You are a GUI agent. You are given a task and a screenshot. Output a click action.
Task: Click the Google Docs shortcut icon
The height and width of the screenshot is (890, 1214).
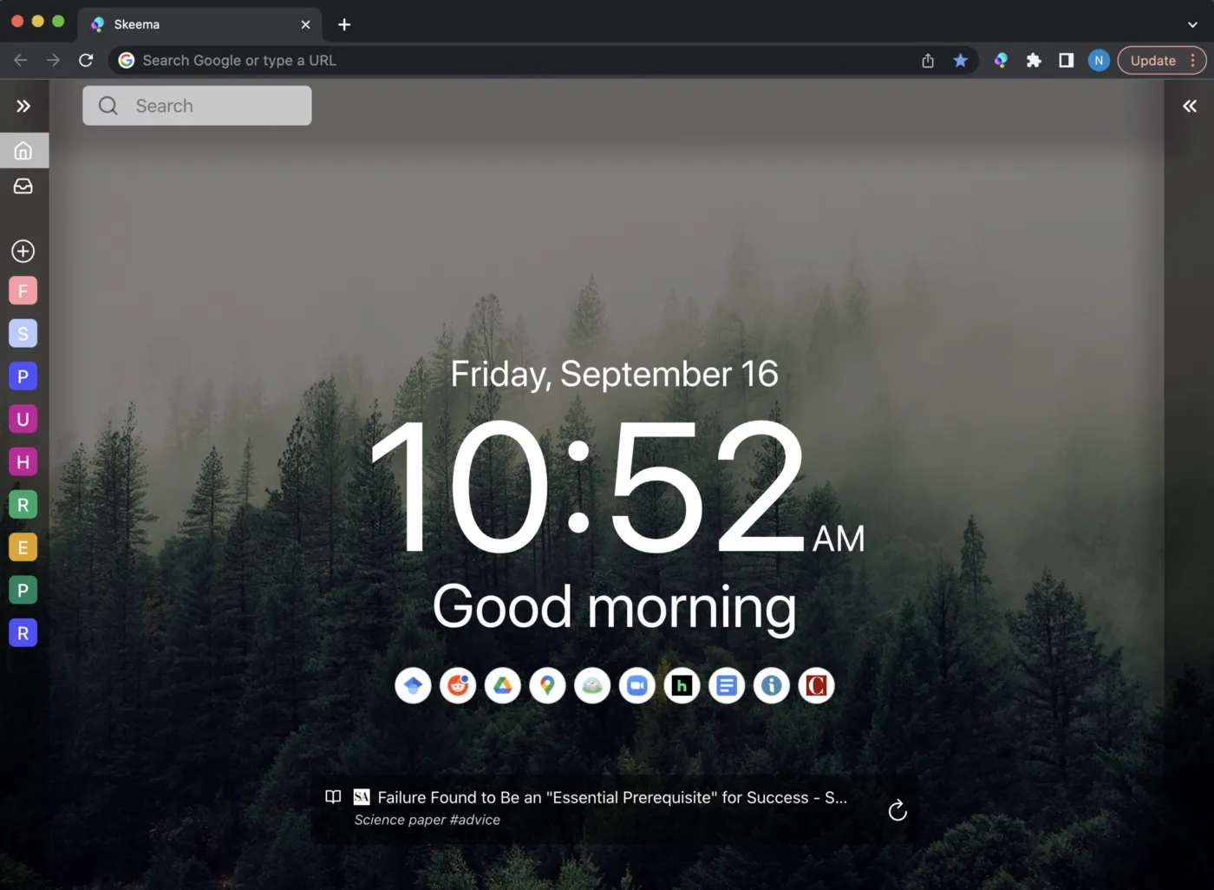tap(727, 685)
